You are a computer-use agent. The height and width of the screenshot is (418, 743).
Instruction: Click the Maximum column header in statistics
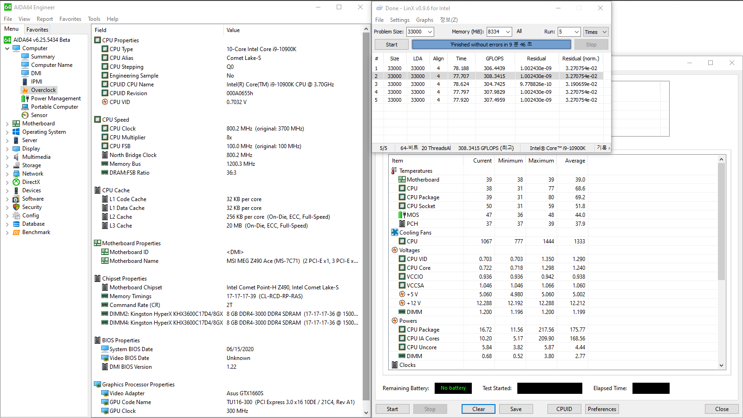541,161
